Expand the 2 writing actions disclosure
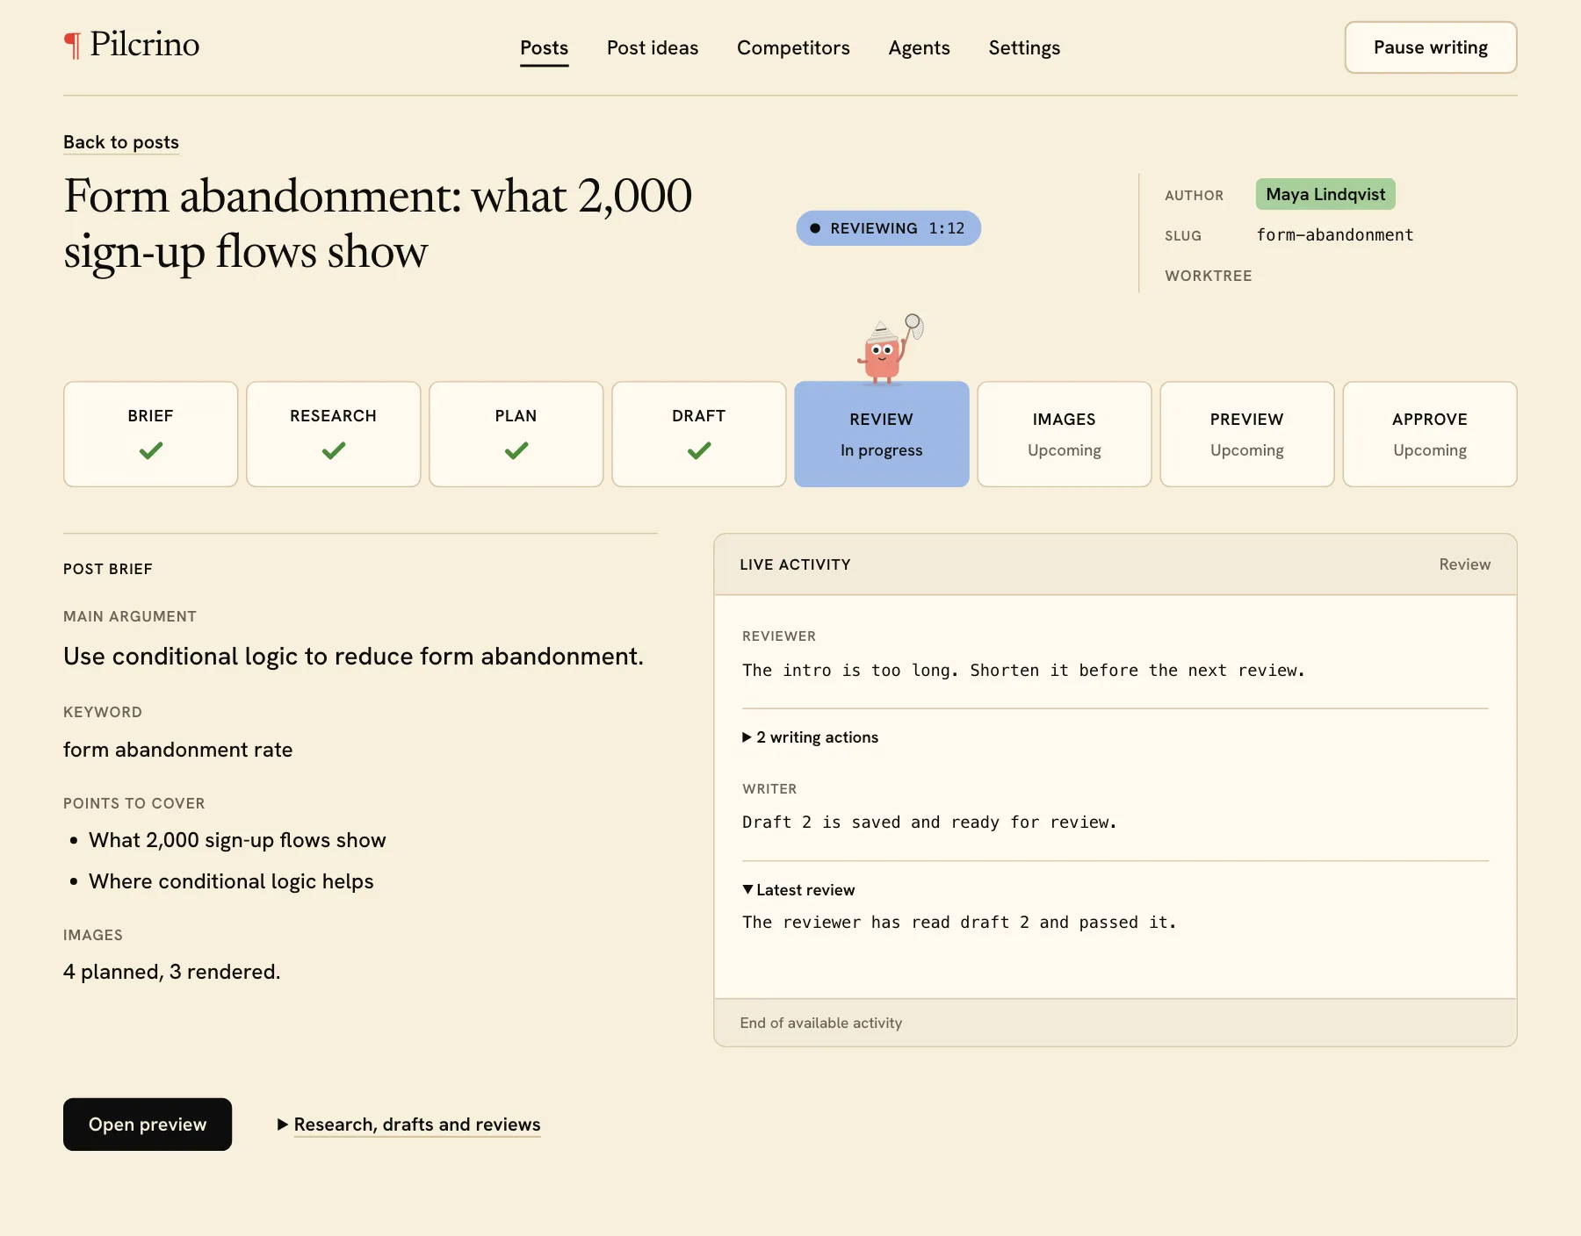 [x=810, y=737]
